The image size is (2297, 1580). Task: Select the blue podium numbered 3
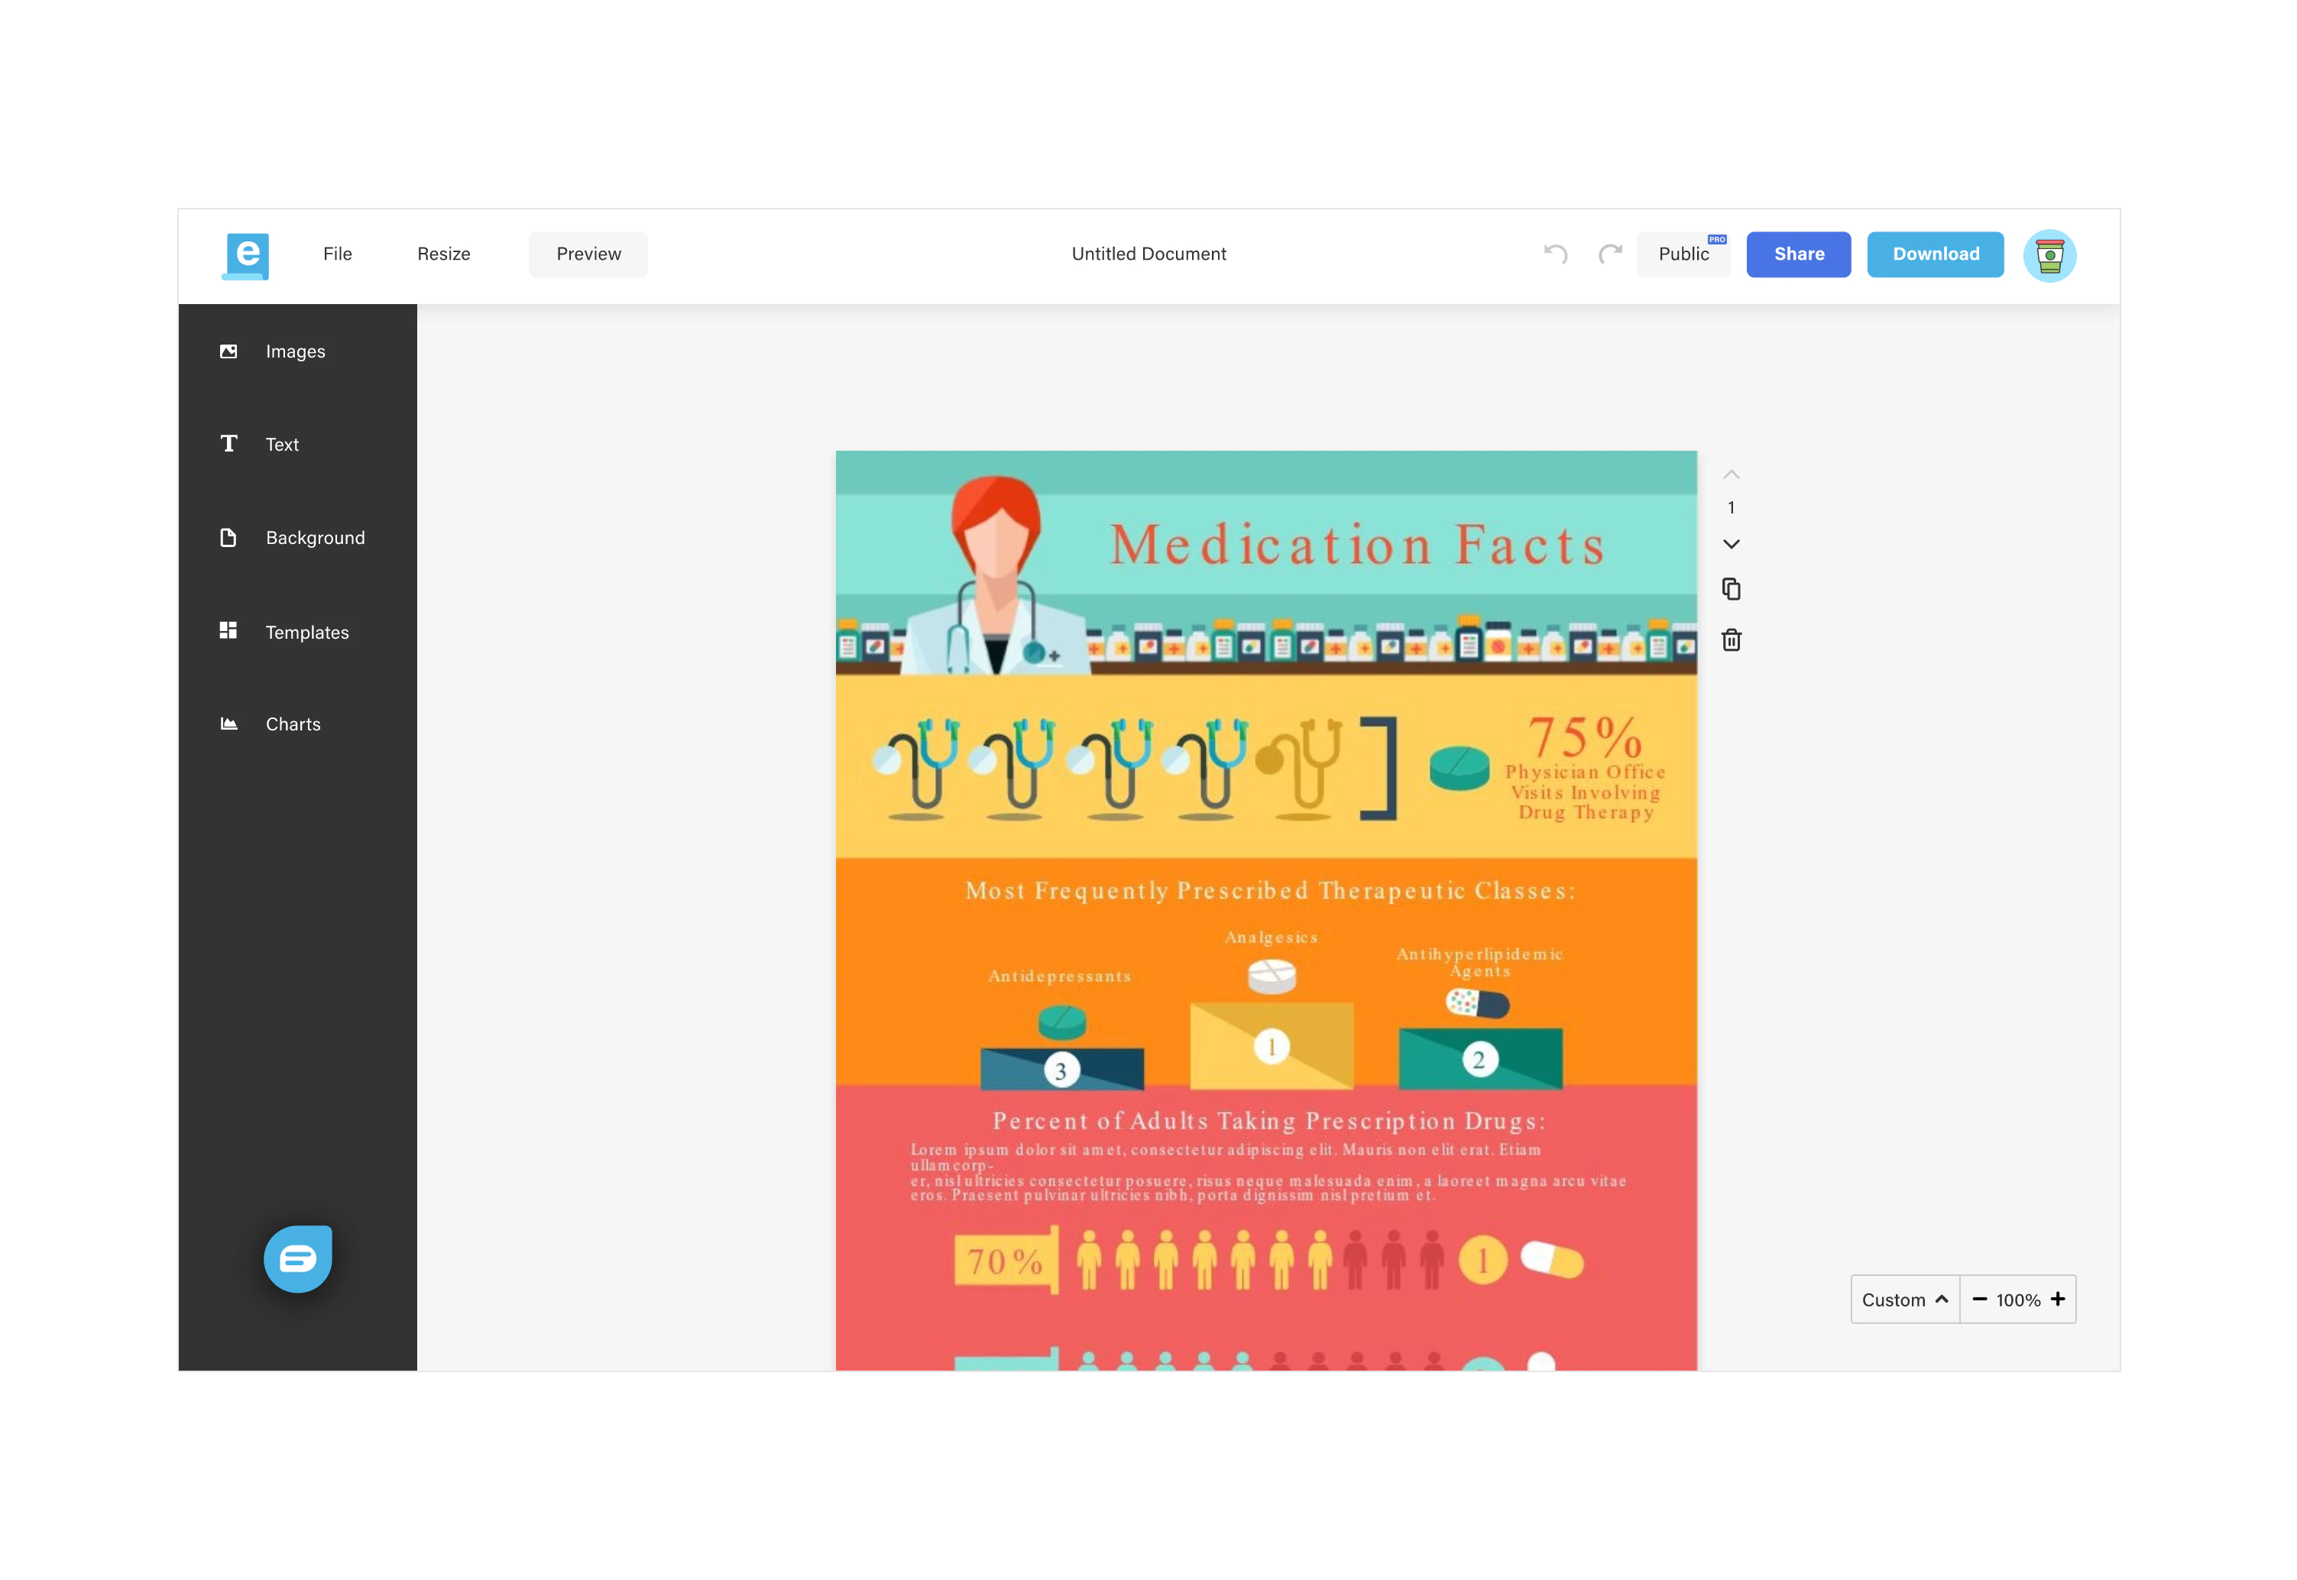coord(1061,1068)
